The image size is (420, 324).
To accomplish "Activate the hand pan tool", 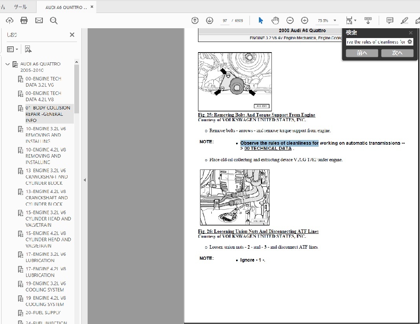I will (275, 20).
